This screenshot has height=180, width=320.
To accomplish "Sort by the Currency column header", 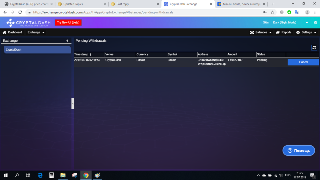I will 151,54.
